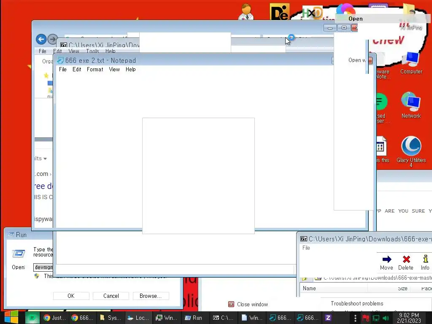Open the 'Sys...' folder taskbar item
The width and height of the screenshot is (432, 324).
[110, 318]
